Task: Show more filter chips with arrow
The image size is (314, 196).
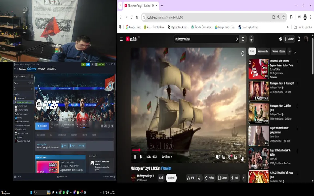Action: click(x=295, y=52)
